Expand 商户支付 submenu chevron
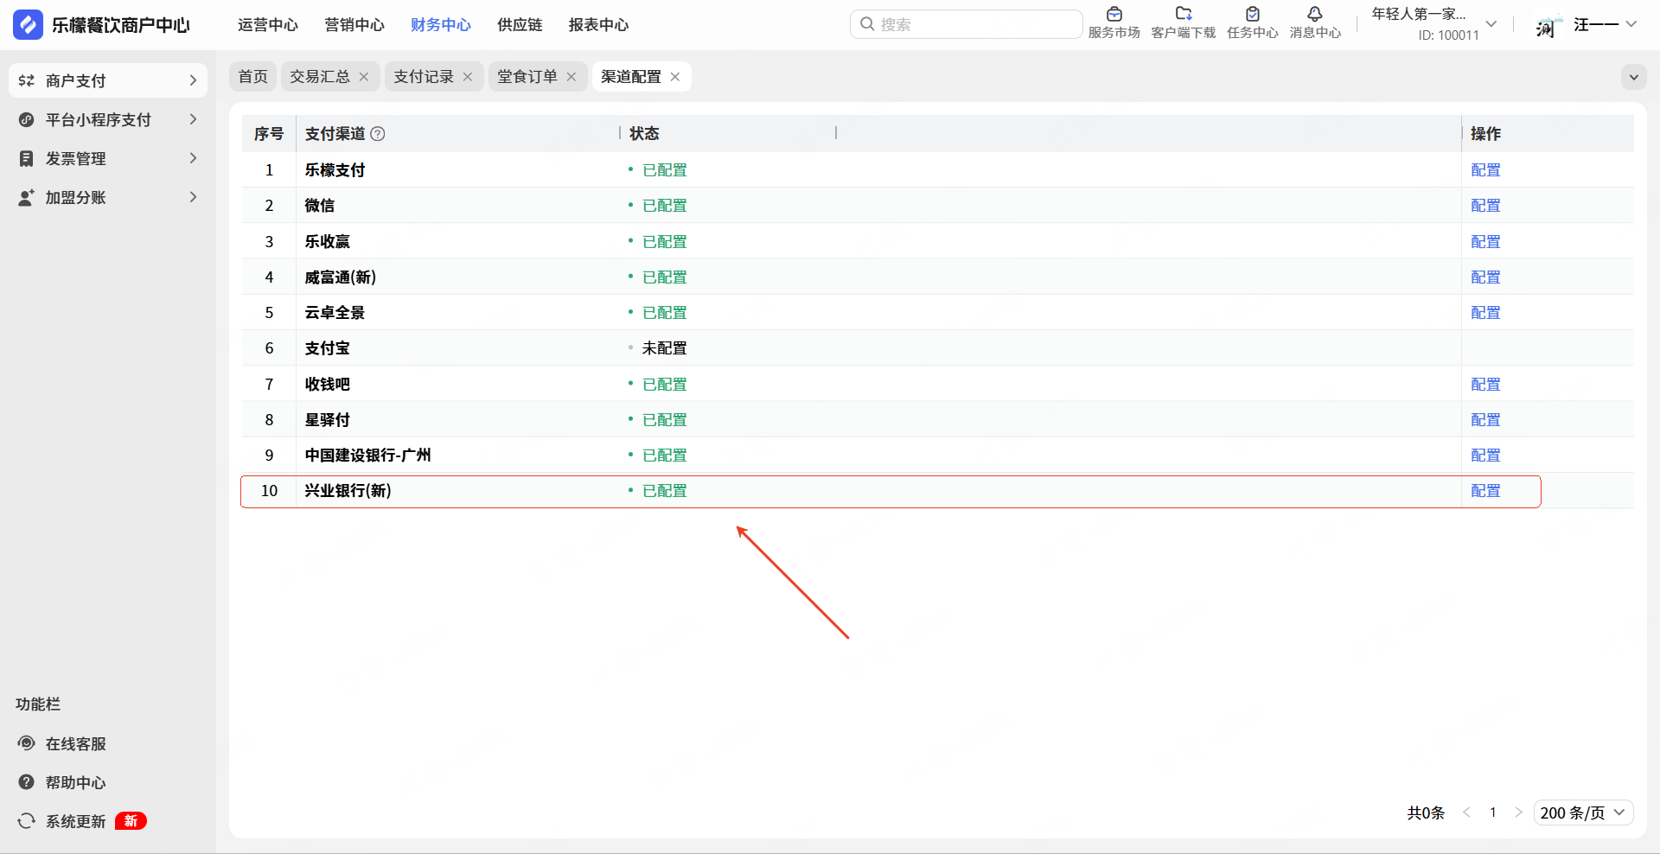The height and width of the screenshot is (854, 1660). click(193, 80)
